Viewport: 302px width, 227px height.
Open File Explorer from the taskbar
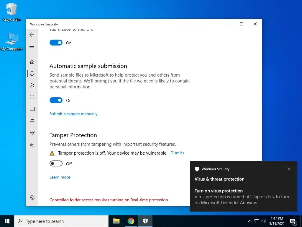point(116,221)
